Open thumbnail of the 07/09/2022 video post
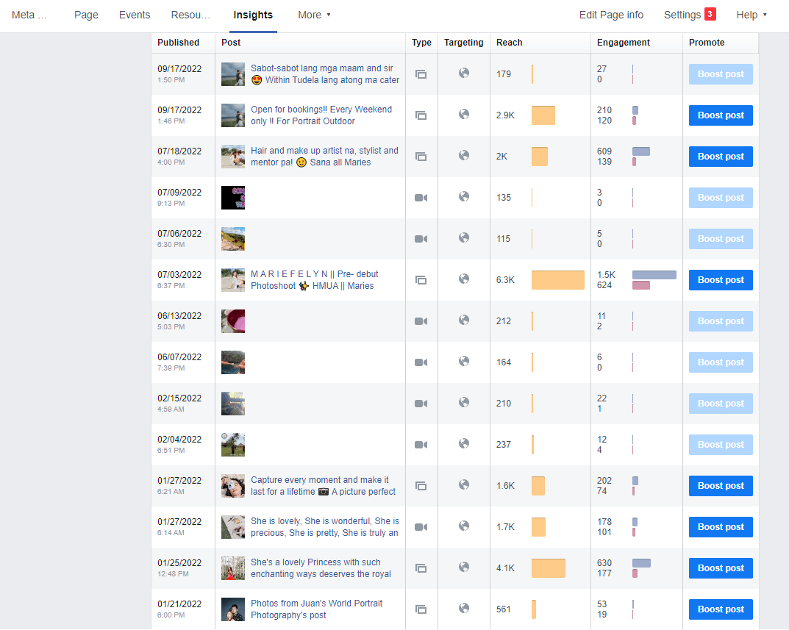This screenshot has width=789, height=630. point(233,198)
